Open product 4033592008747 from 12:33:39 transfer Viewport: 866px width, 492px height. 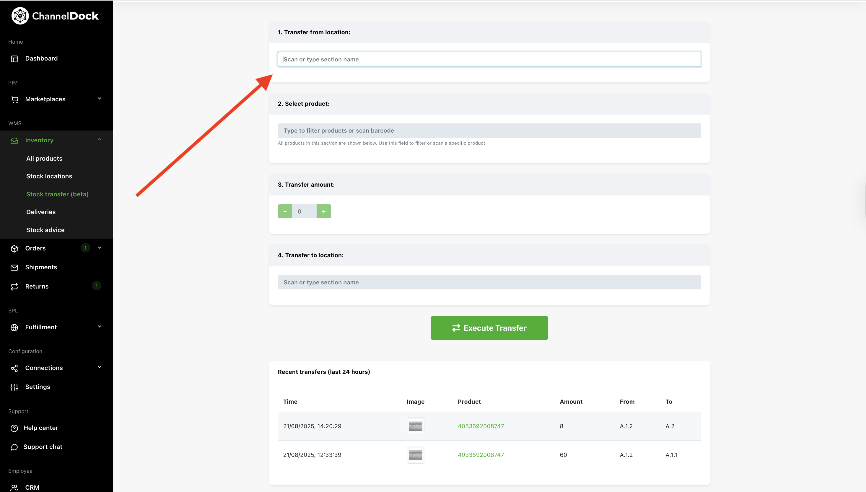[481, 455]
